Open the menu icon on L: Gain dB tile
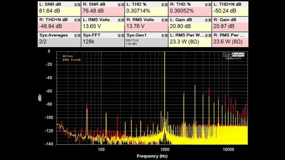This screenshot has width=285, height=160. tap(207, 20)
